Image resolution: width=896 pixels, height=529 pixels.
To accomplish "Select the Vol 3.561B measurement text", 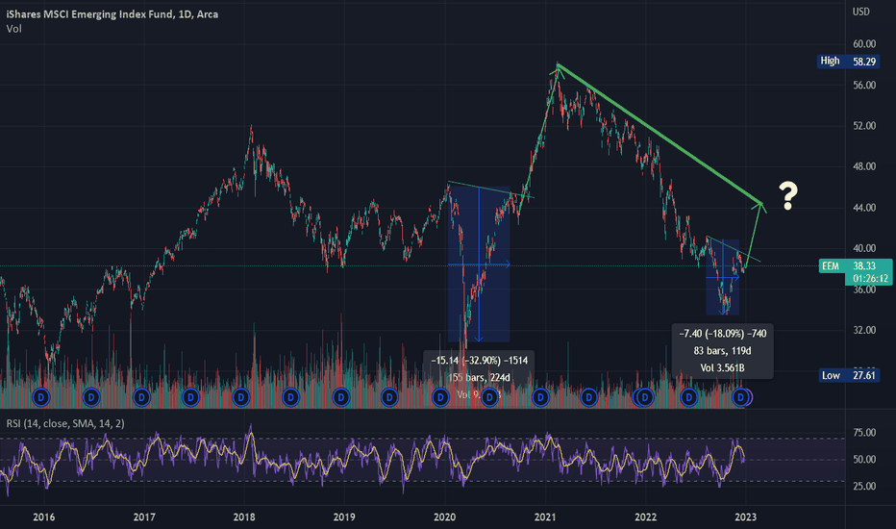I will coord(722,367).
